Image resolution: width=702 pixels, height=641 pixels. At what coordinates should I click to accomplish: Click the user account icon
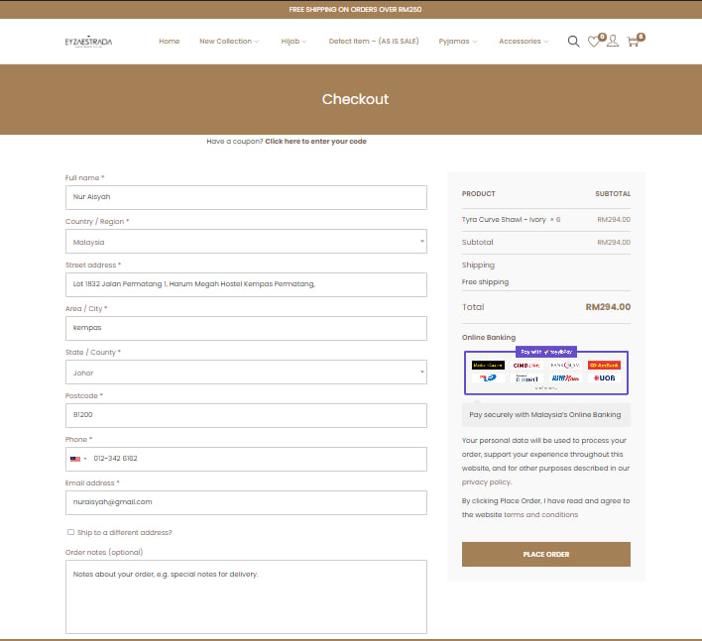(x=613, y=42)
